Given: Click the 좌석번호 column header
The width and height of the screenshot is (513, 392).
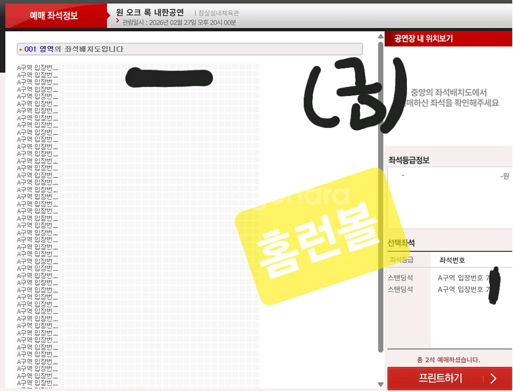Looking at the screenshot, I should coord(452,260).
